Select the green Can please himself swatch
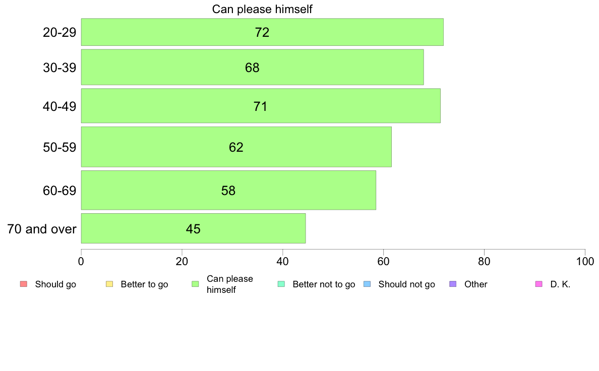The width and height of the screenshot is (599, 371). (195, 284)
